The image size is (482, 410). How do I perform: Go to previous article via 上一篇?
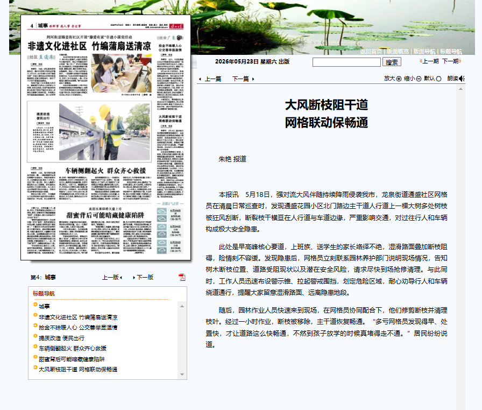[x=212, y=79]
